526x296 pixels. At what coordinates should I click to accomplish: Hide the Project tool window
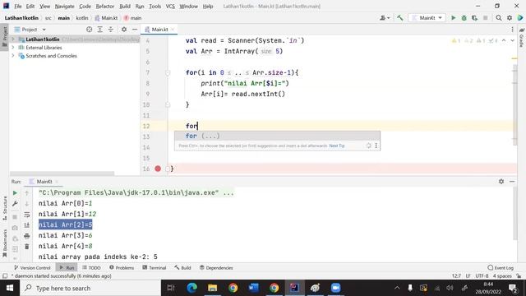pos(135,30)
